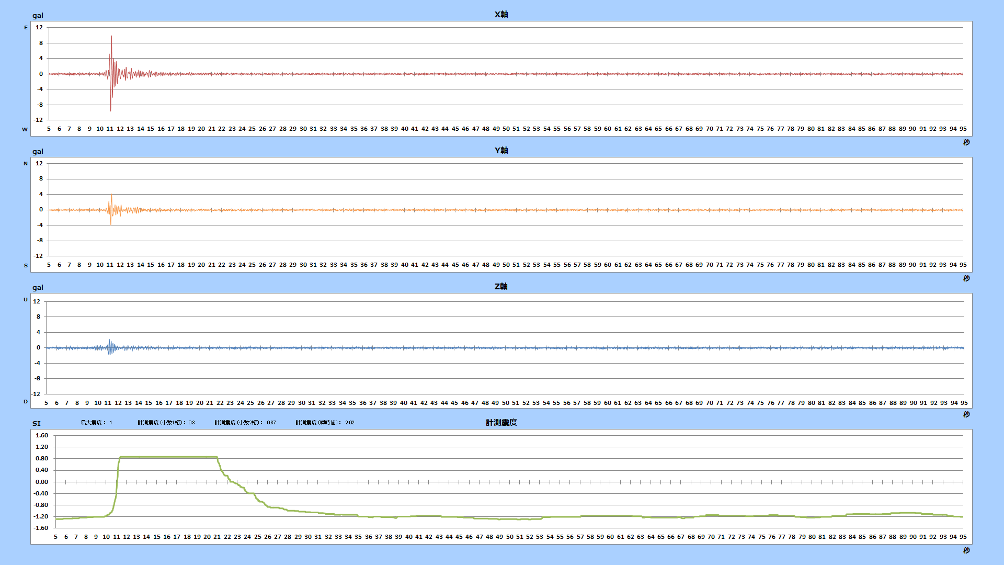Click the 秒 unit label under Z軸 chart
1004x565 pixels.
966,414
